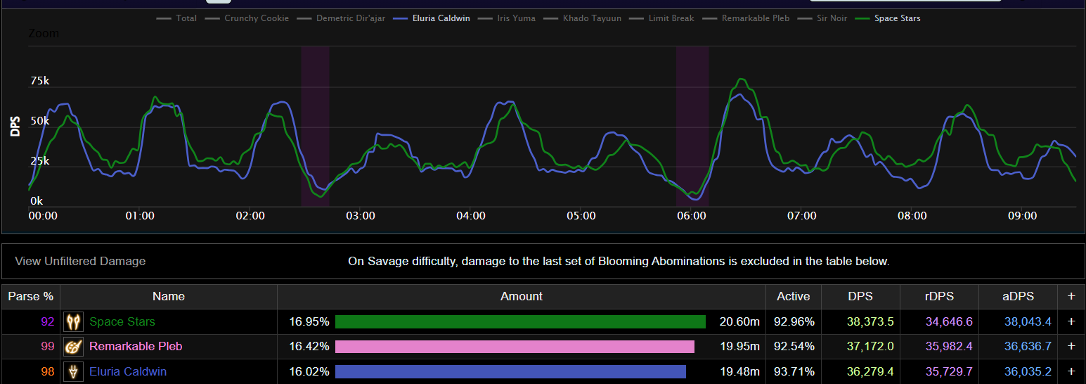Toggle Iris Yuma series in legend
Viewport: 1086px width, 384px height.
pyautogui.click(x=506, y=18)
